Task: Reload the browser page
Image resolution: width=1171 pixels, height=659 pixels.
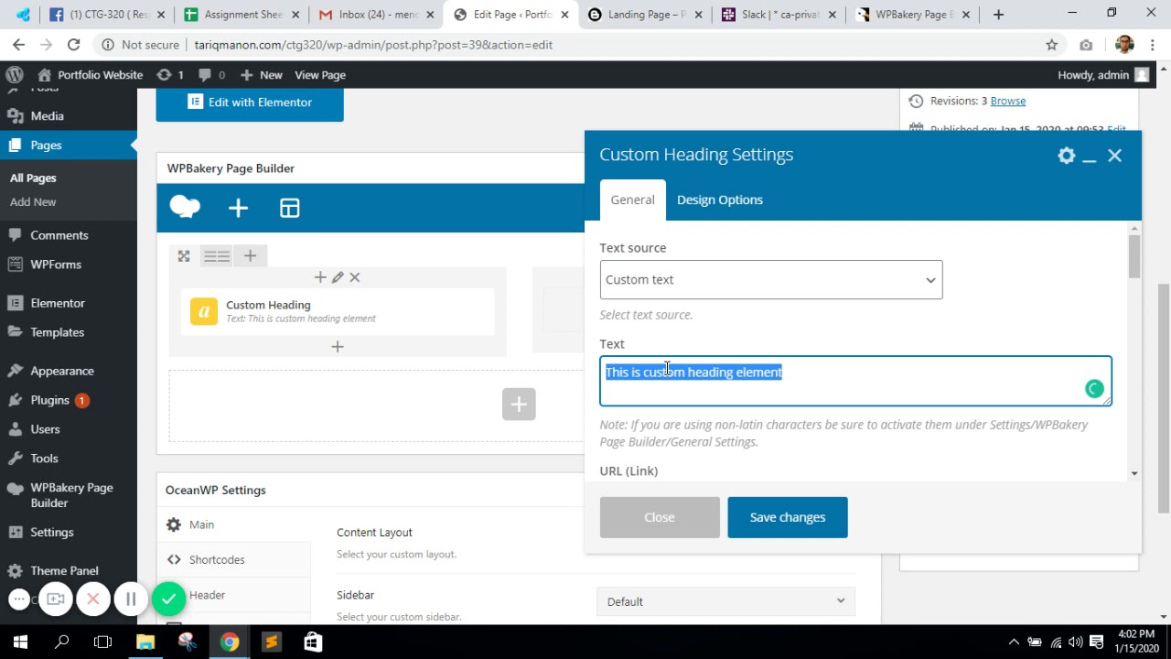Action: click(x=73, y=45)
